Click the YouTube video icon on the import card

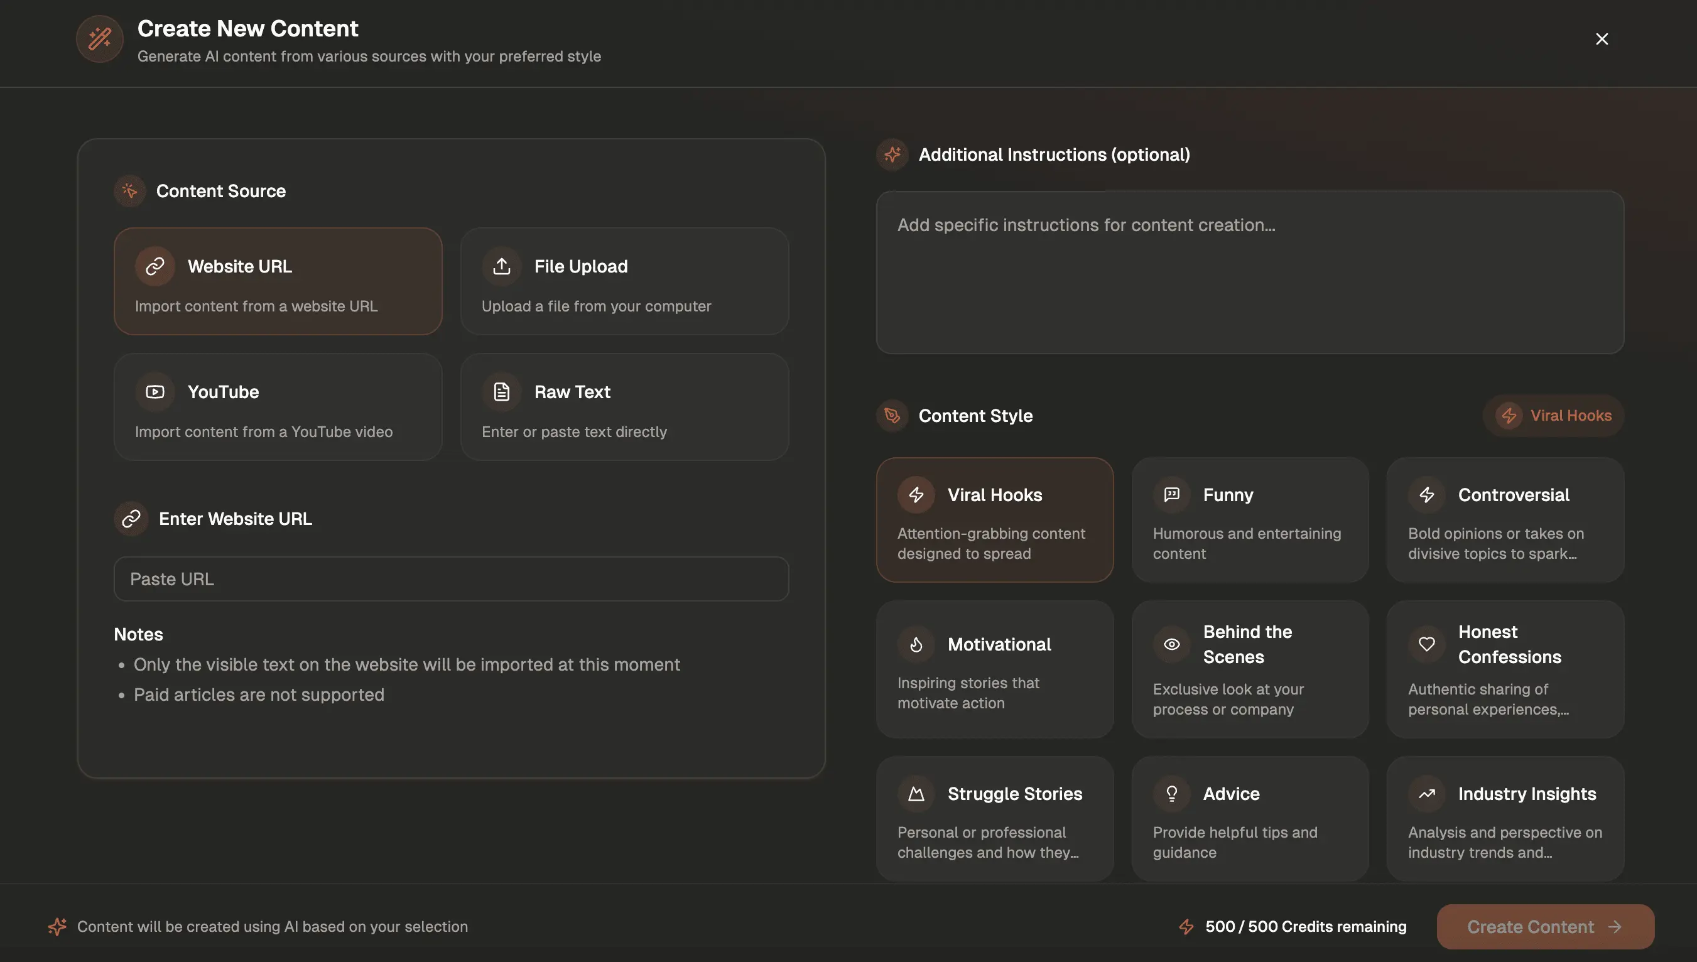coord(155,391)
